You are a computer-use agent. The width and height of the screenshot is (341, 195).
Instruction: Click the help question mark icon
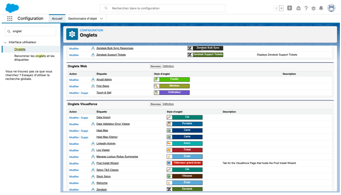coord(306,8)
